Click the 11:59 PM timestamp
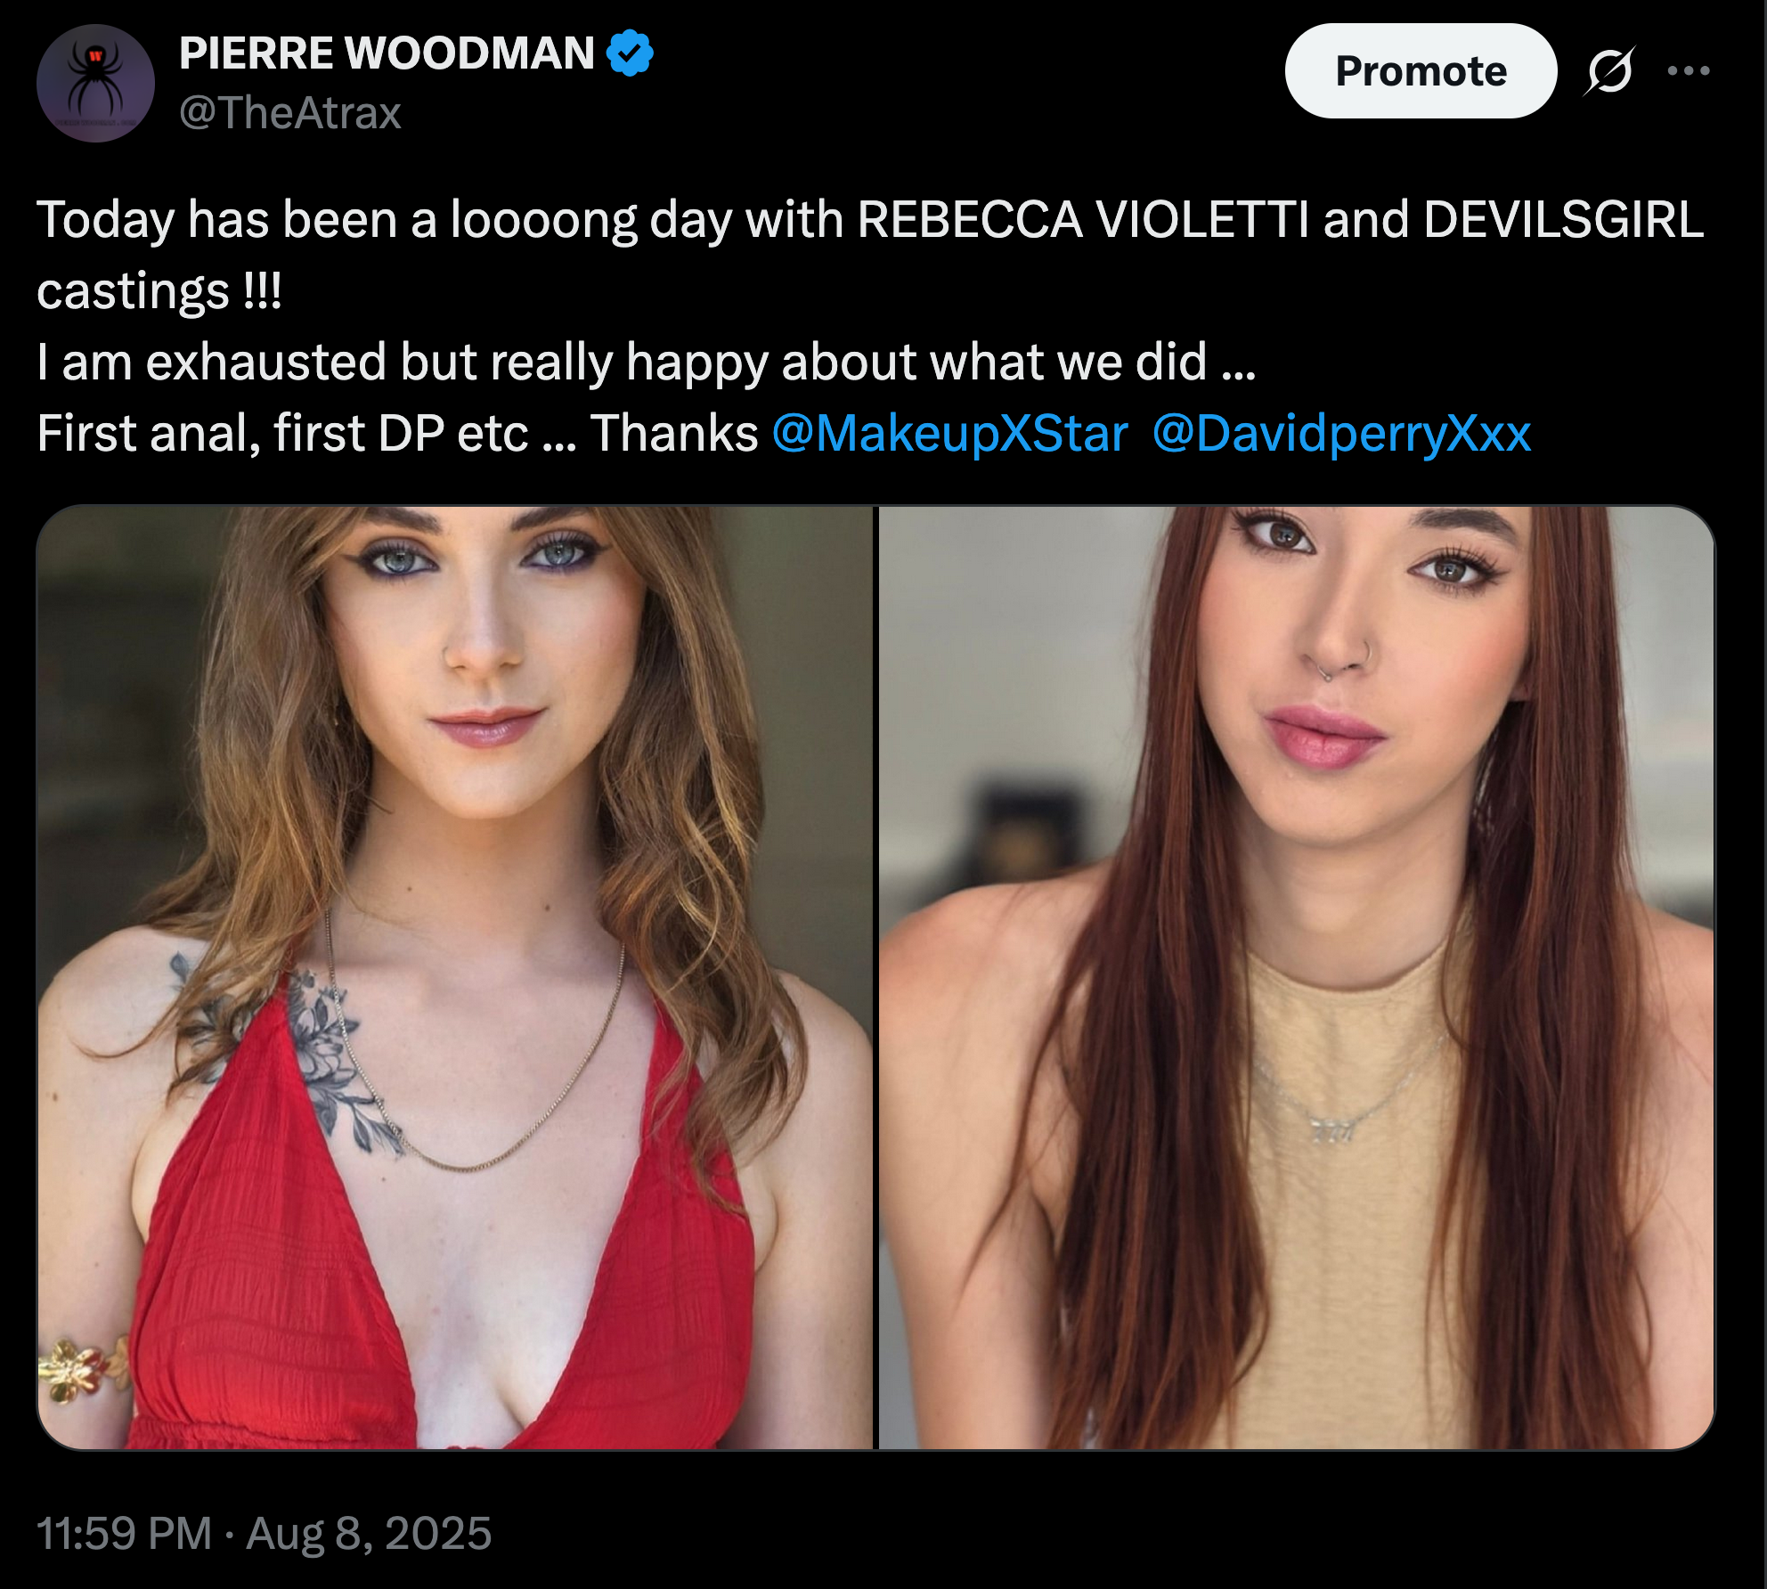The image size is (1767, 1589). 124,1533
